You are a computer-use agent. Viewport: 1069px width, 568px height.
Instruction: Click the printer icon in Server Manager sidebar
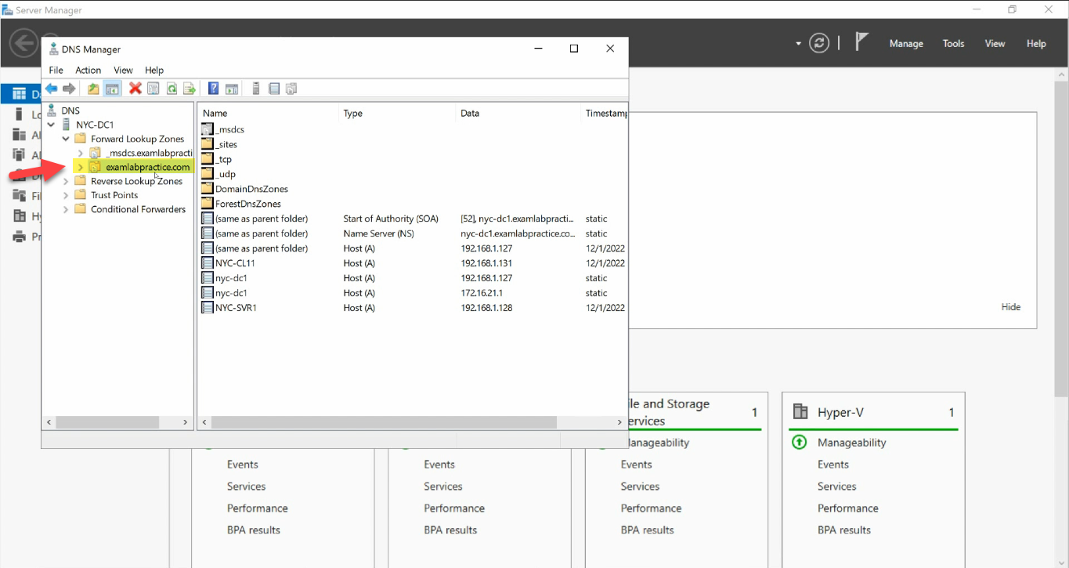[20, 237]
